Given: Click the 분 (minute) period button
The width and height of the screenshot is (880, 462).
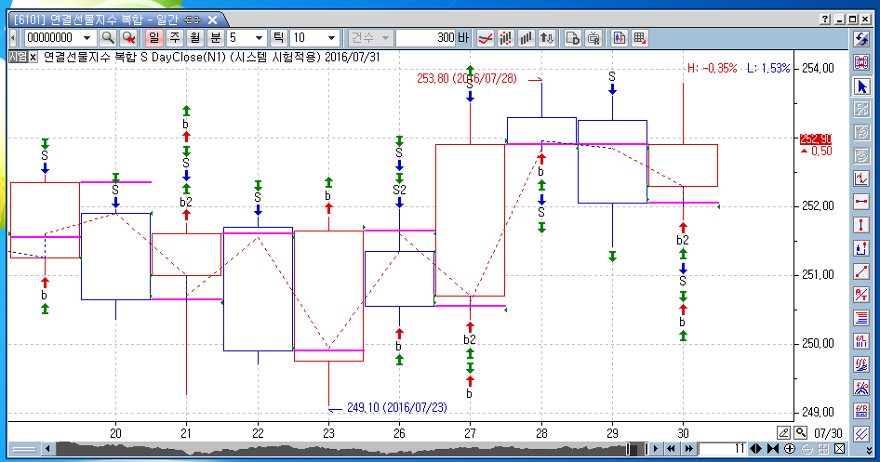Looking at the screenshot, I should pos(215,38).
